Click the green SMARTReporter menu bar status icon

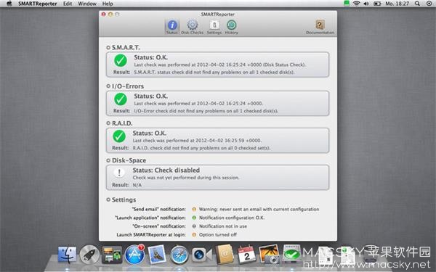click(347, 4)
